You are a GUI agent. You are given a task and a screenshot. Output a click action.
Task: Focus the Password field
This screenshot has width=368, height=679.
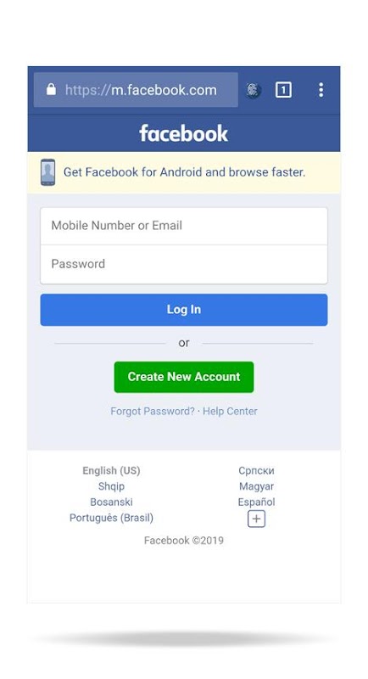184,265
